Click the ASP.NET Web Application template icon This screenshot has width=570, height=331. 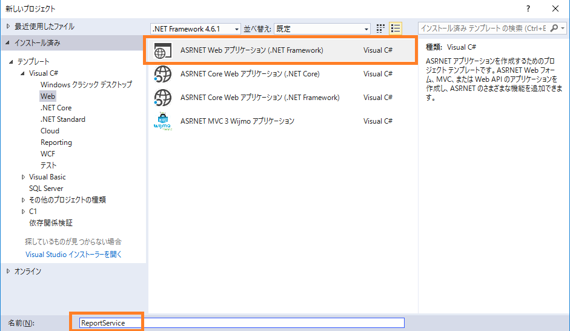point(162,50)
